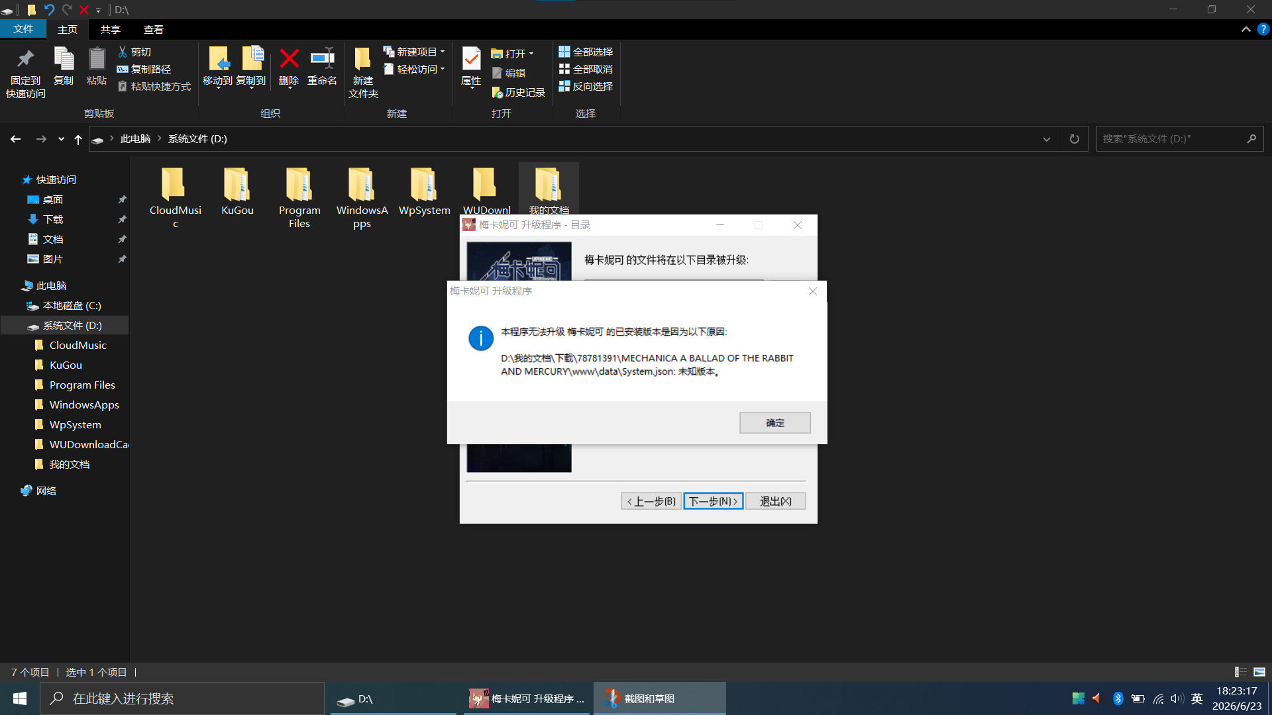The width and height of the screenshot is (1272, 715).
Task: Select the WpSystem folder icon
Action: [424, 192]
